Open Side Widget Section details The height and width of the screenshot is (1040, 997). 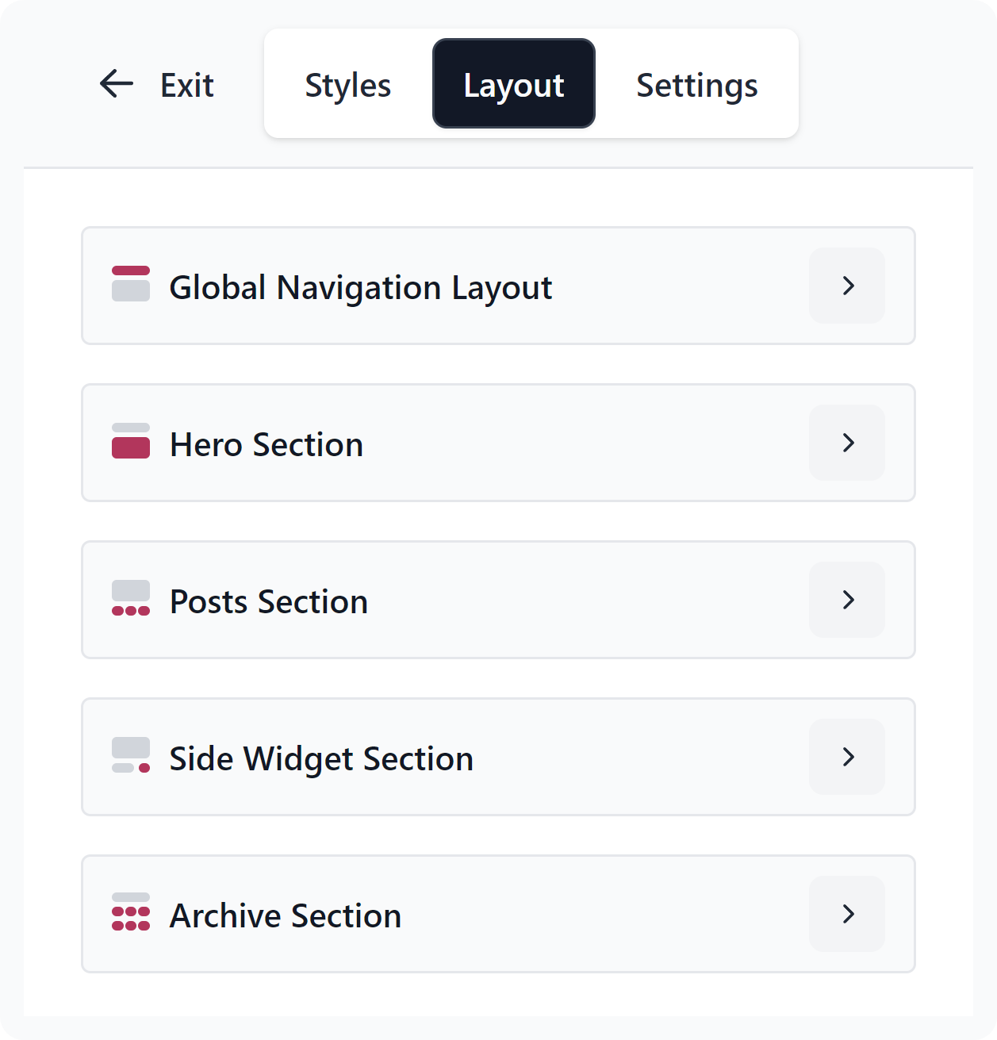click(x=846, y=757)
